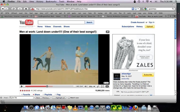Click the page vertical scrollbar thumb

[175, 29]
